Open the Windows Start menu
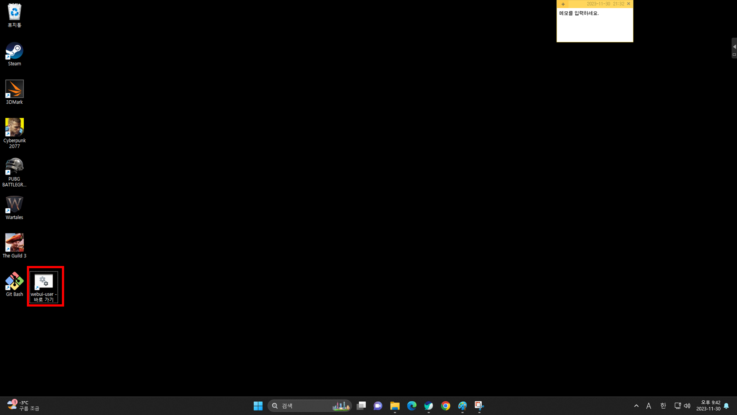737x415 pixels. point(258,406)
